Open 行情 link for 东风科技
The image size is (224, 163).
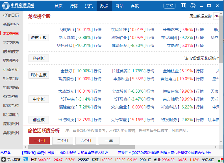[150, 30]
